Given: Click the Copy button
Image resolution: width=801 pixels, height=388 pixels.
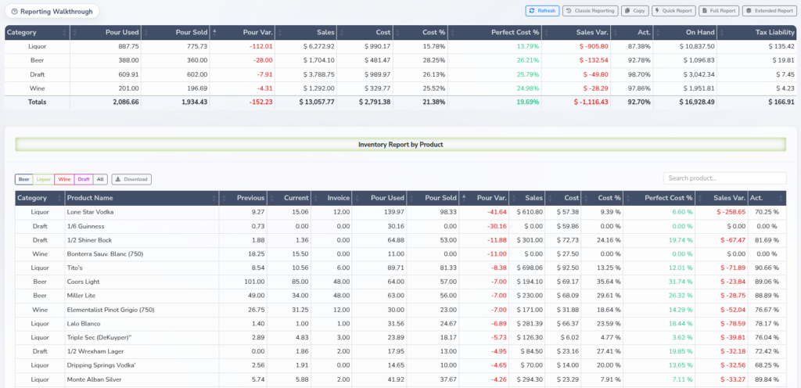Looking at the screenshot, I should pos(635,11).
